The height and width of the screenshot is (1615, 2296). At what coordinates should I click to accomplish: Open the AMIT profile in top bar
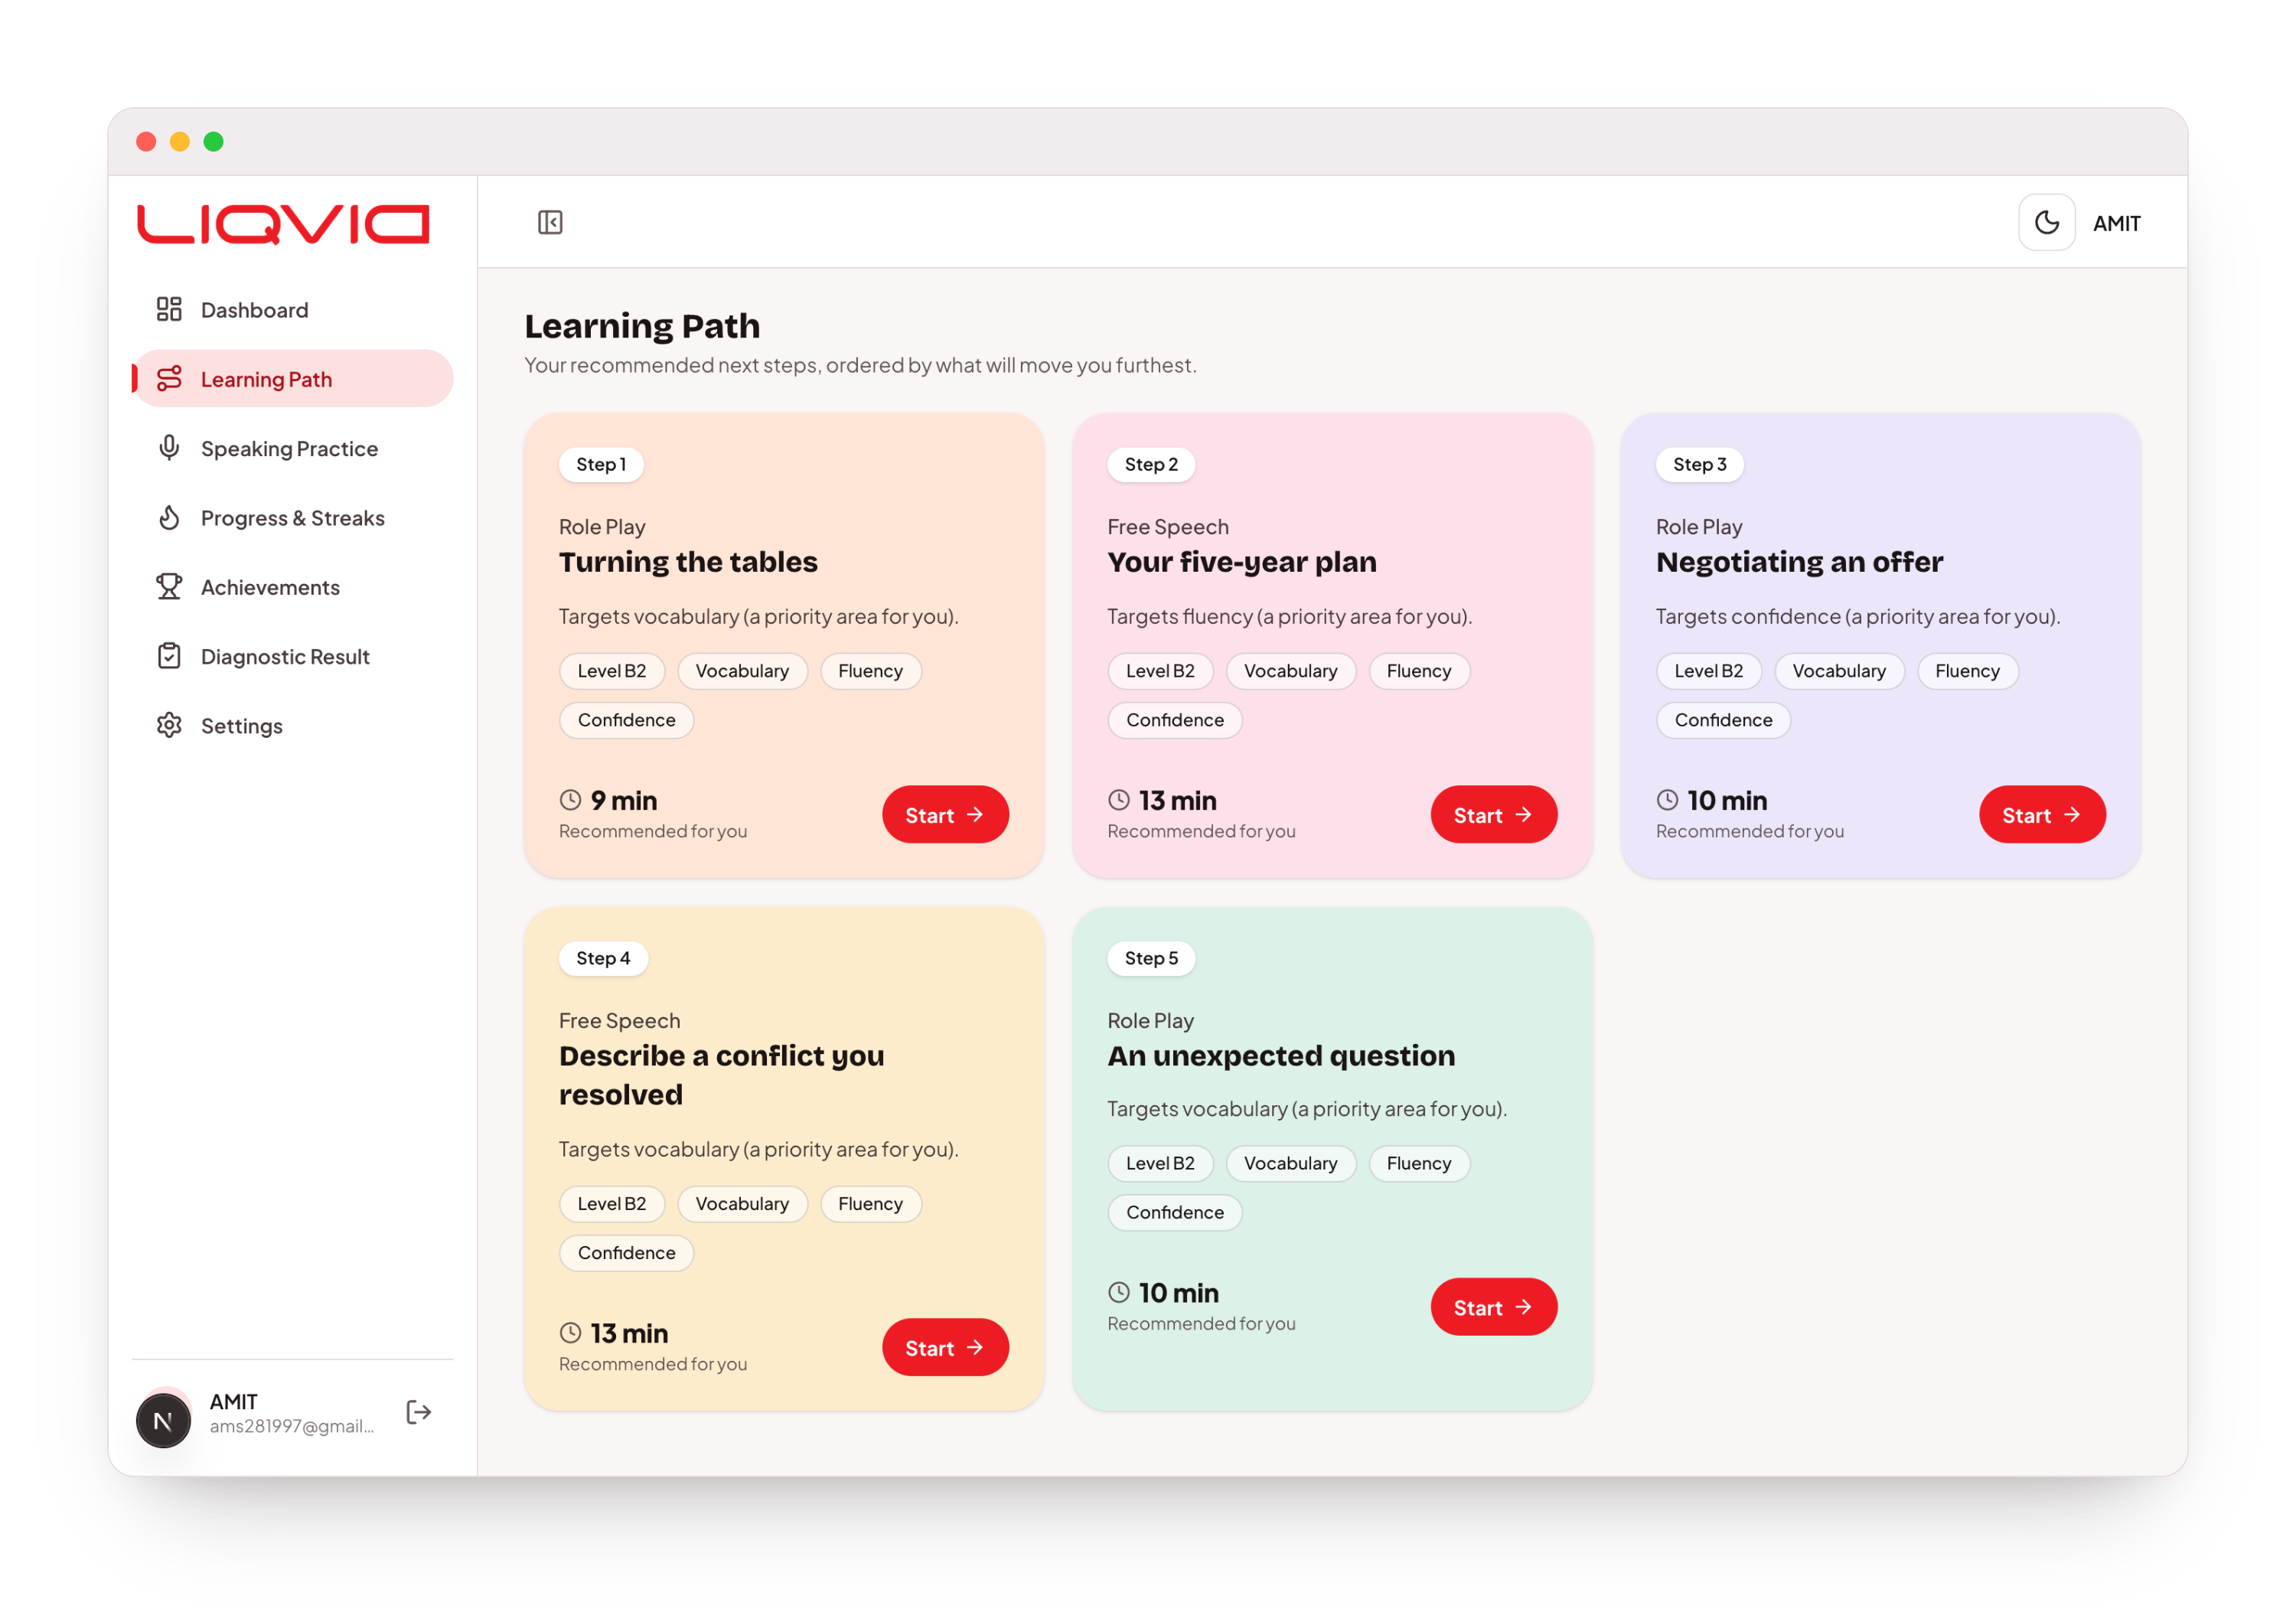[2116, 223]
